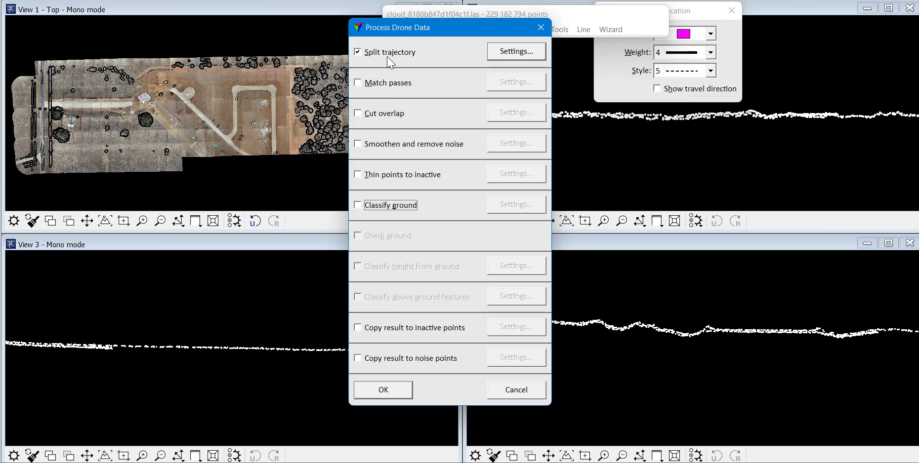The width and height of the screenshot is (919, 463).
Task: Zoom In using View 1 magnifier plus icon
Action: pyautogui.click(x=142, y=221)
